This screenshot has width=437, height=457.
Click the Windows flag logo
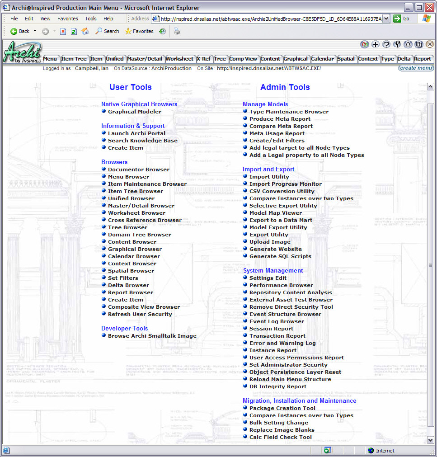click(x=427, y=19)
